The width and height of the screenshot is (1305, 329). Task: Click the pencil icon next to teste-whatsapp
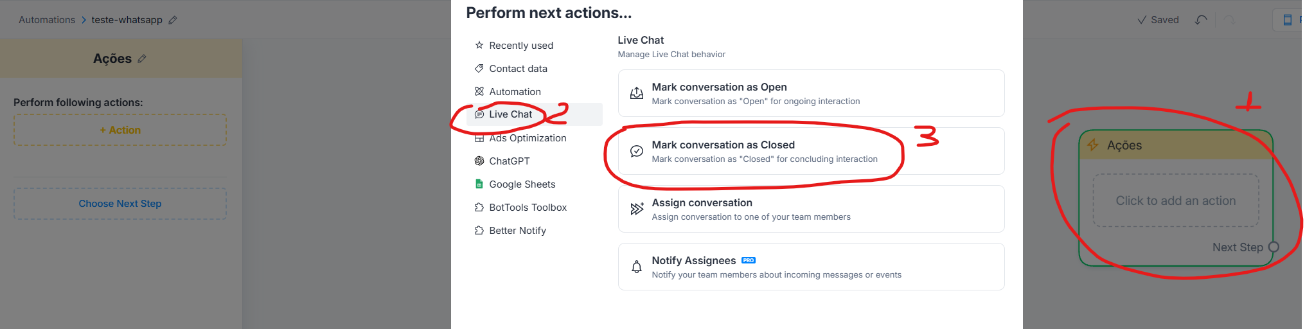pyautogui.click(x=173, y=20)
